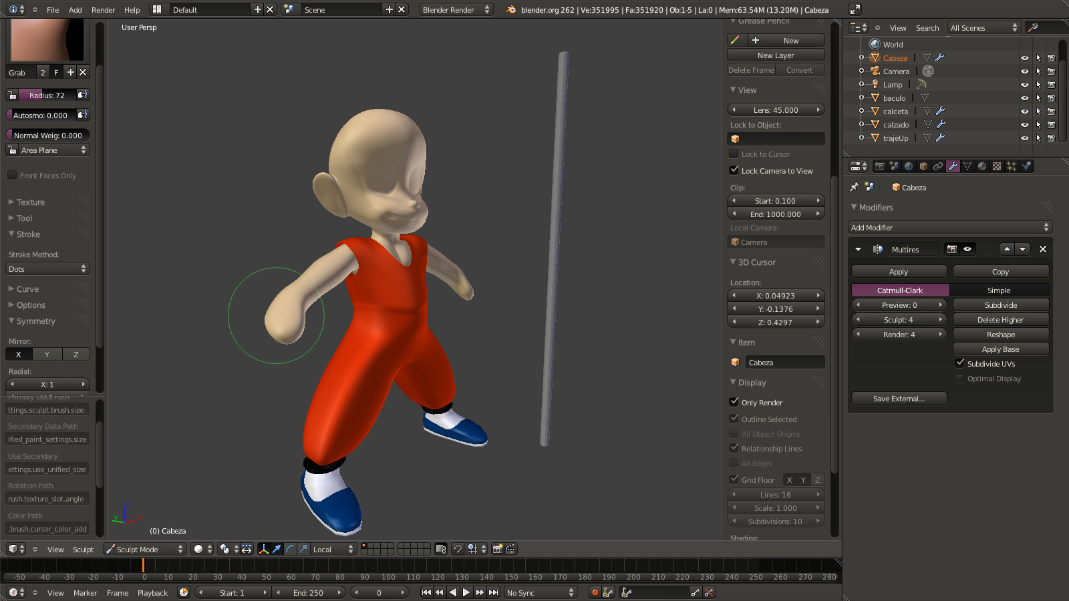
Task: Click the Subdivide button
Action: [1001, 305]
